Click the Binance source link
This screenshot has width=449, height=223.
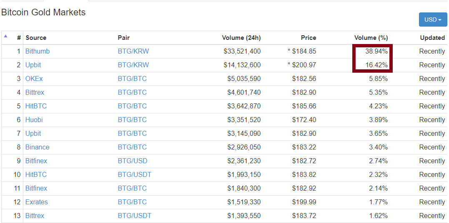(37, 147)
